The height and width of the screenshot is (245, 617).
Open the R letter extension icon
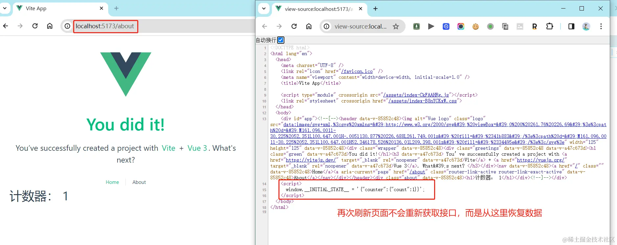(535, 27)
